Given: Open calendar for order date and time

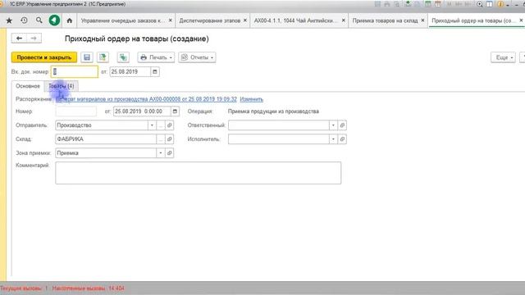Looking at the screenshot, I should 175,111.
